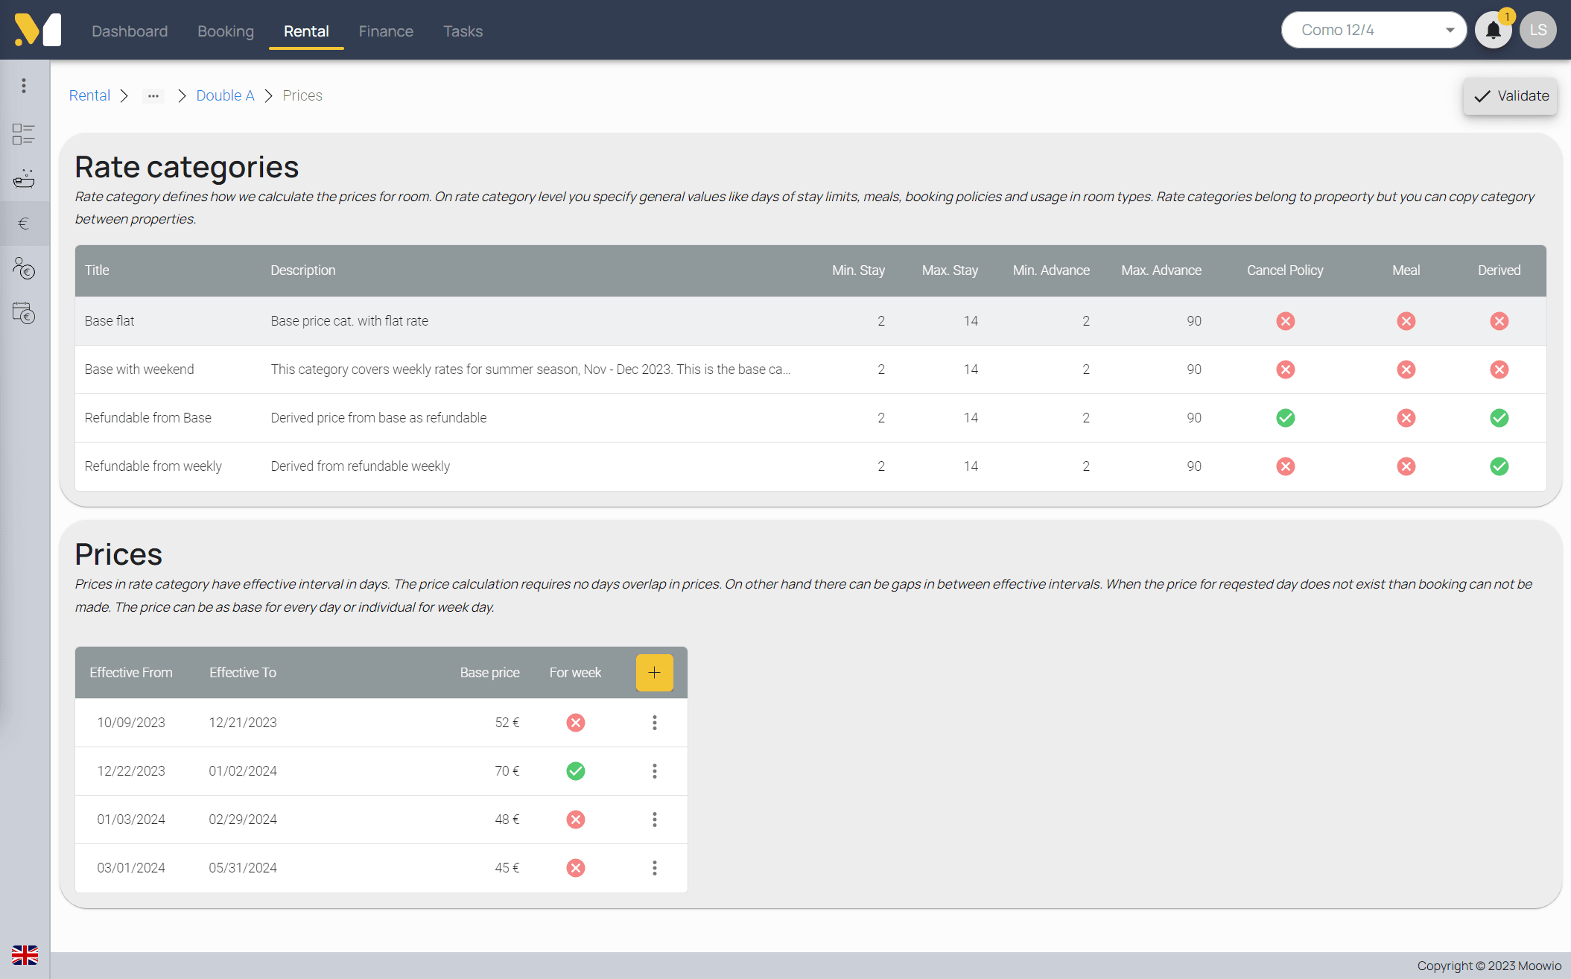Toggle Cancel Policy for Refundable from Base
The width and height of the screenshot is (1571, 979).
(x=1285, y=418)
